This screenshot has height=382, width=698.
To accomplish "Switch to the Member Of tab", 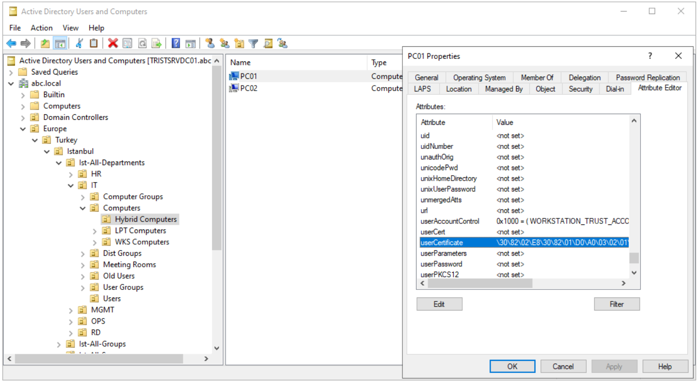I will pos(537,78).
